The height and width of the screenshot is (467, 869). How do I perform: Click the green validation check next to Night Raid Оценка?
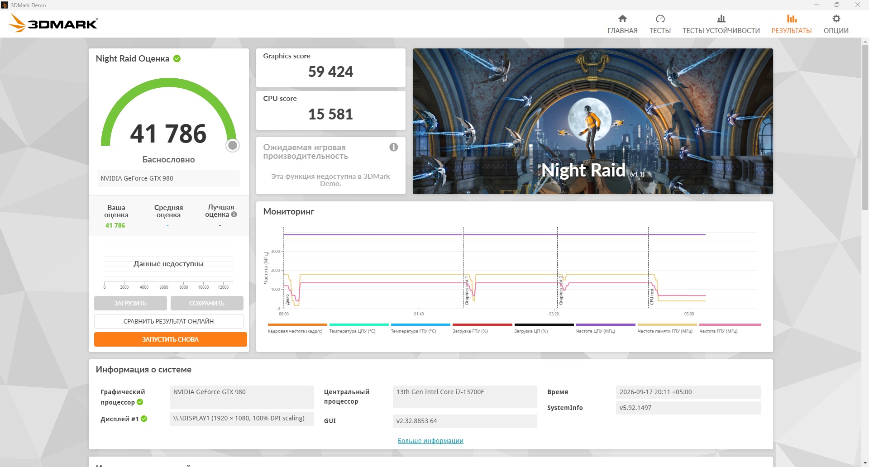click(x=177, y=58)
